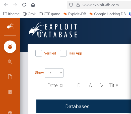Click the browser forward arrow
This screenshot has width=131, height=114.
click(x=15, y=5)
